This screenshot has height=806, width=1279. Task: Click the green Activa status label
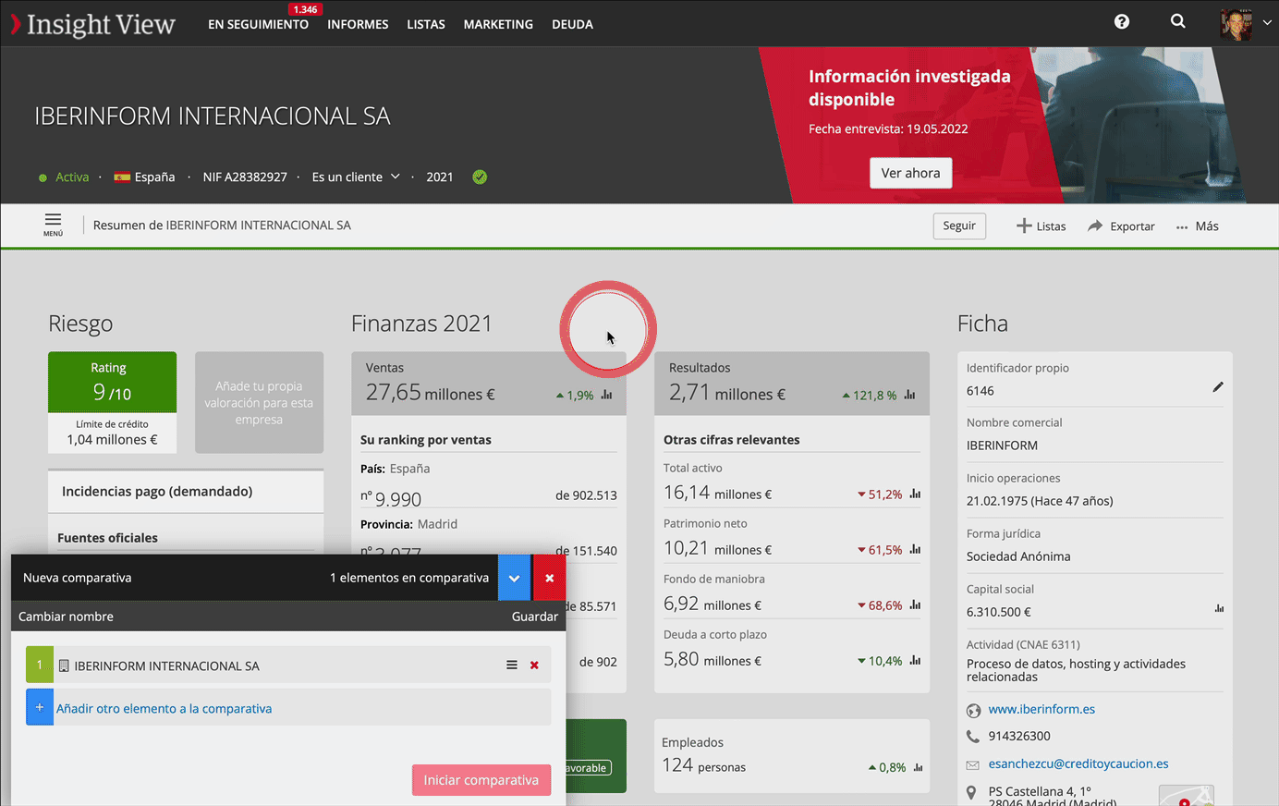coord(72,177)
